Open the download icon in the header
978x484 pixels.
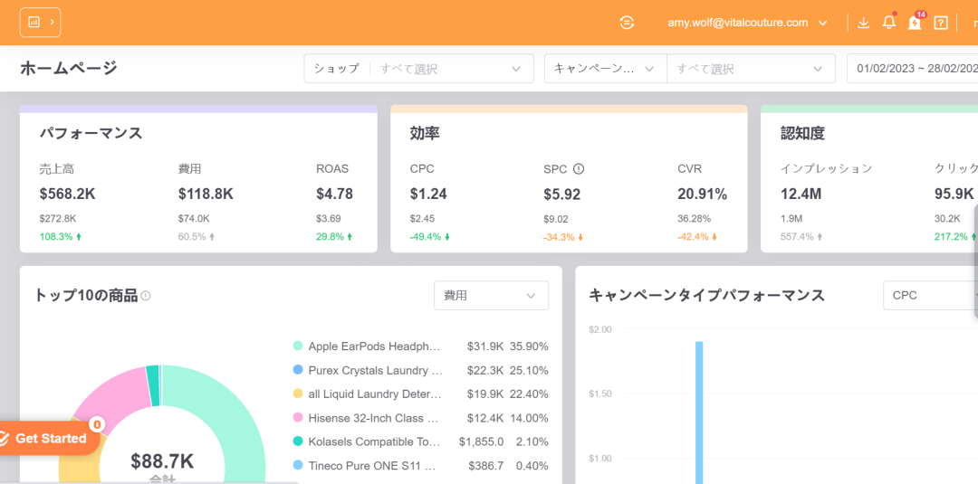863,23
